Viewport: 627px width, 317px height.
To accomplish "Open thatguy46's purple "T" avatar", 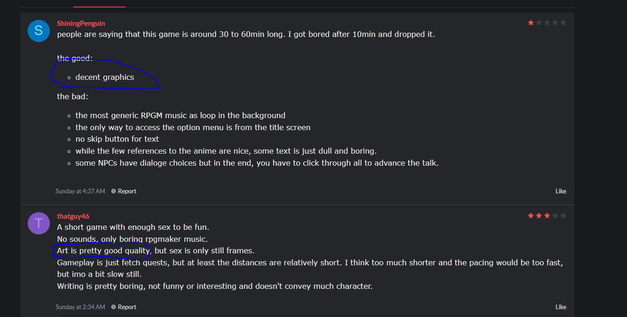I will [x=39, y=223].
